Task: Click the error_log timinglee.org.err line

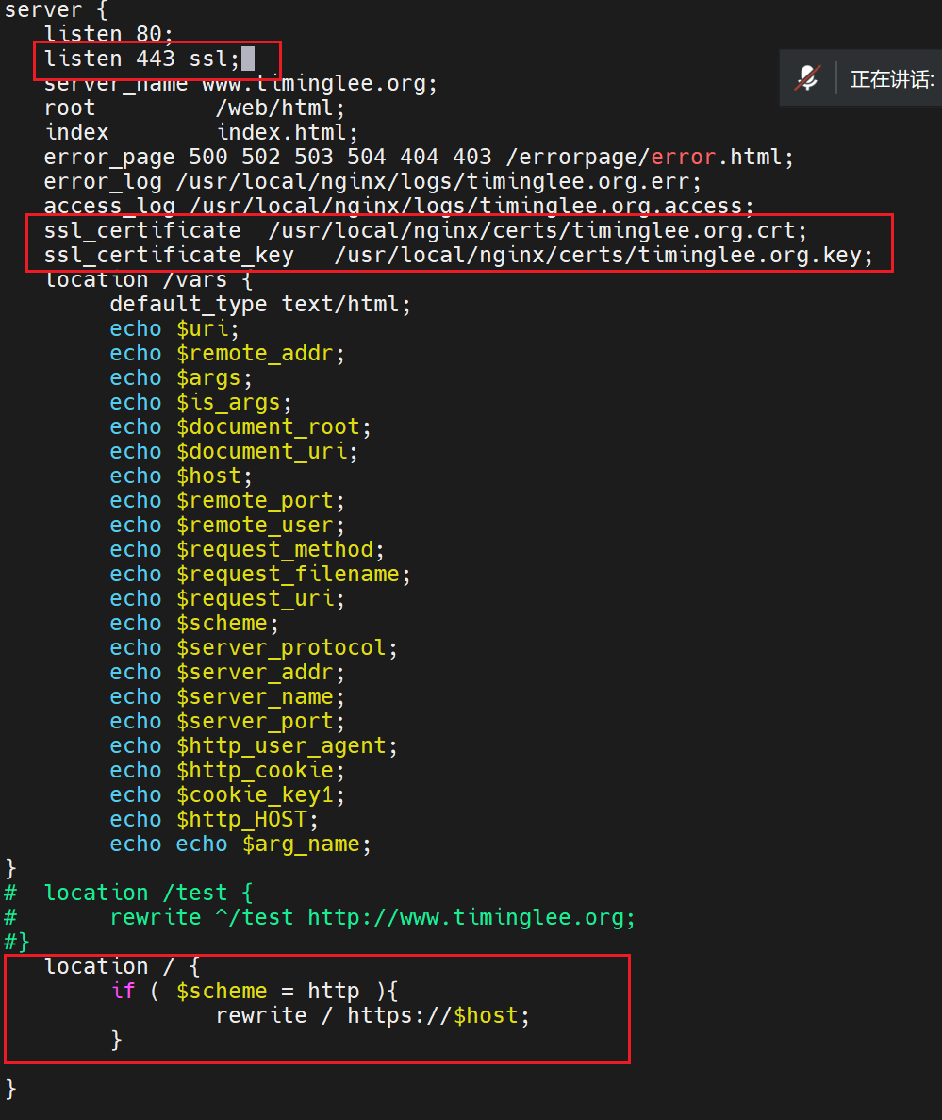Action: [x=372, y=181]
